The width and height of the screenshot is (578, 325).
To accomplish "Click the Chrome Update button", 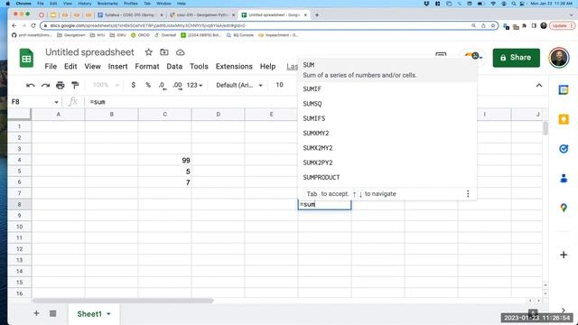I will [562, 26].
